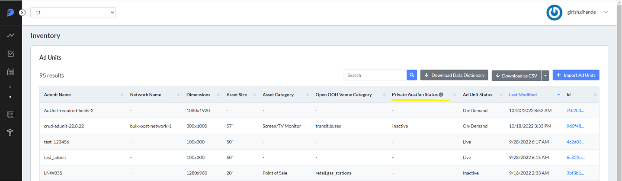Sort by Id column
Image resolution: width=622 pixels, height=181 pixels.
[x=580, y=95]
